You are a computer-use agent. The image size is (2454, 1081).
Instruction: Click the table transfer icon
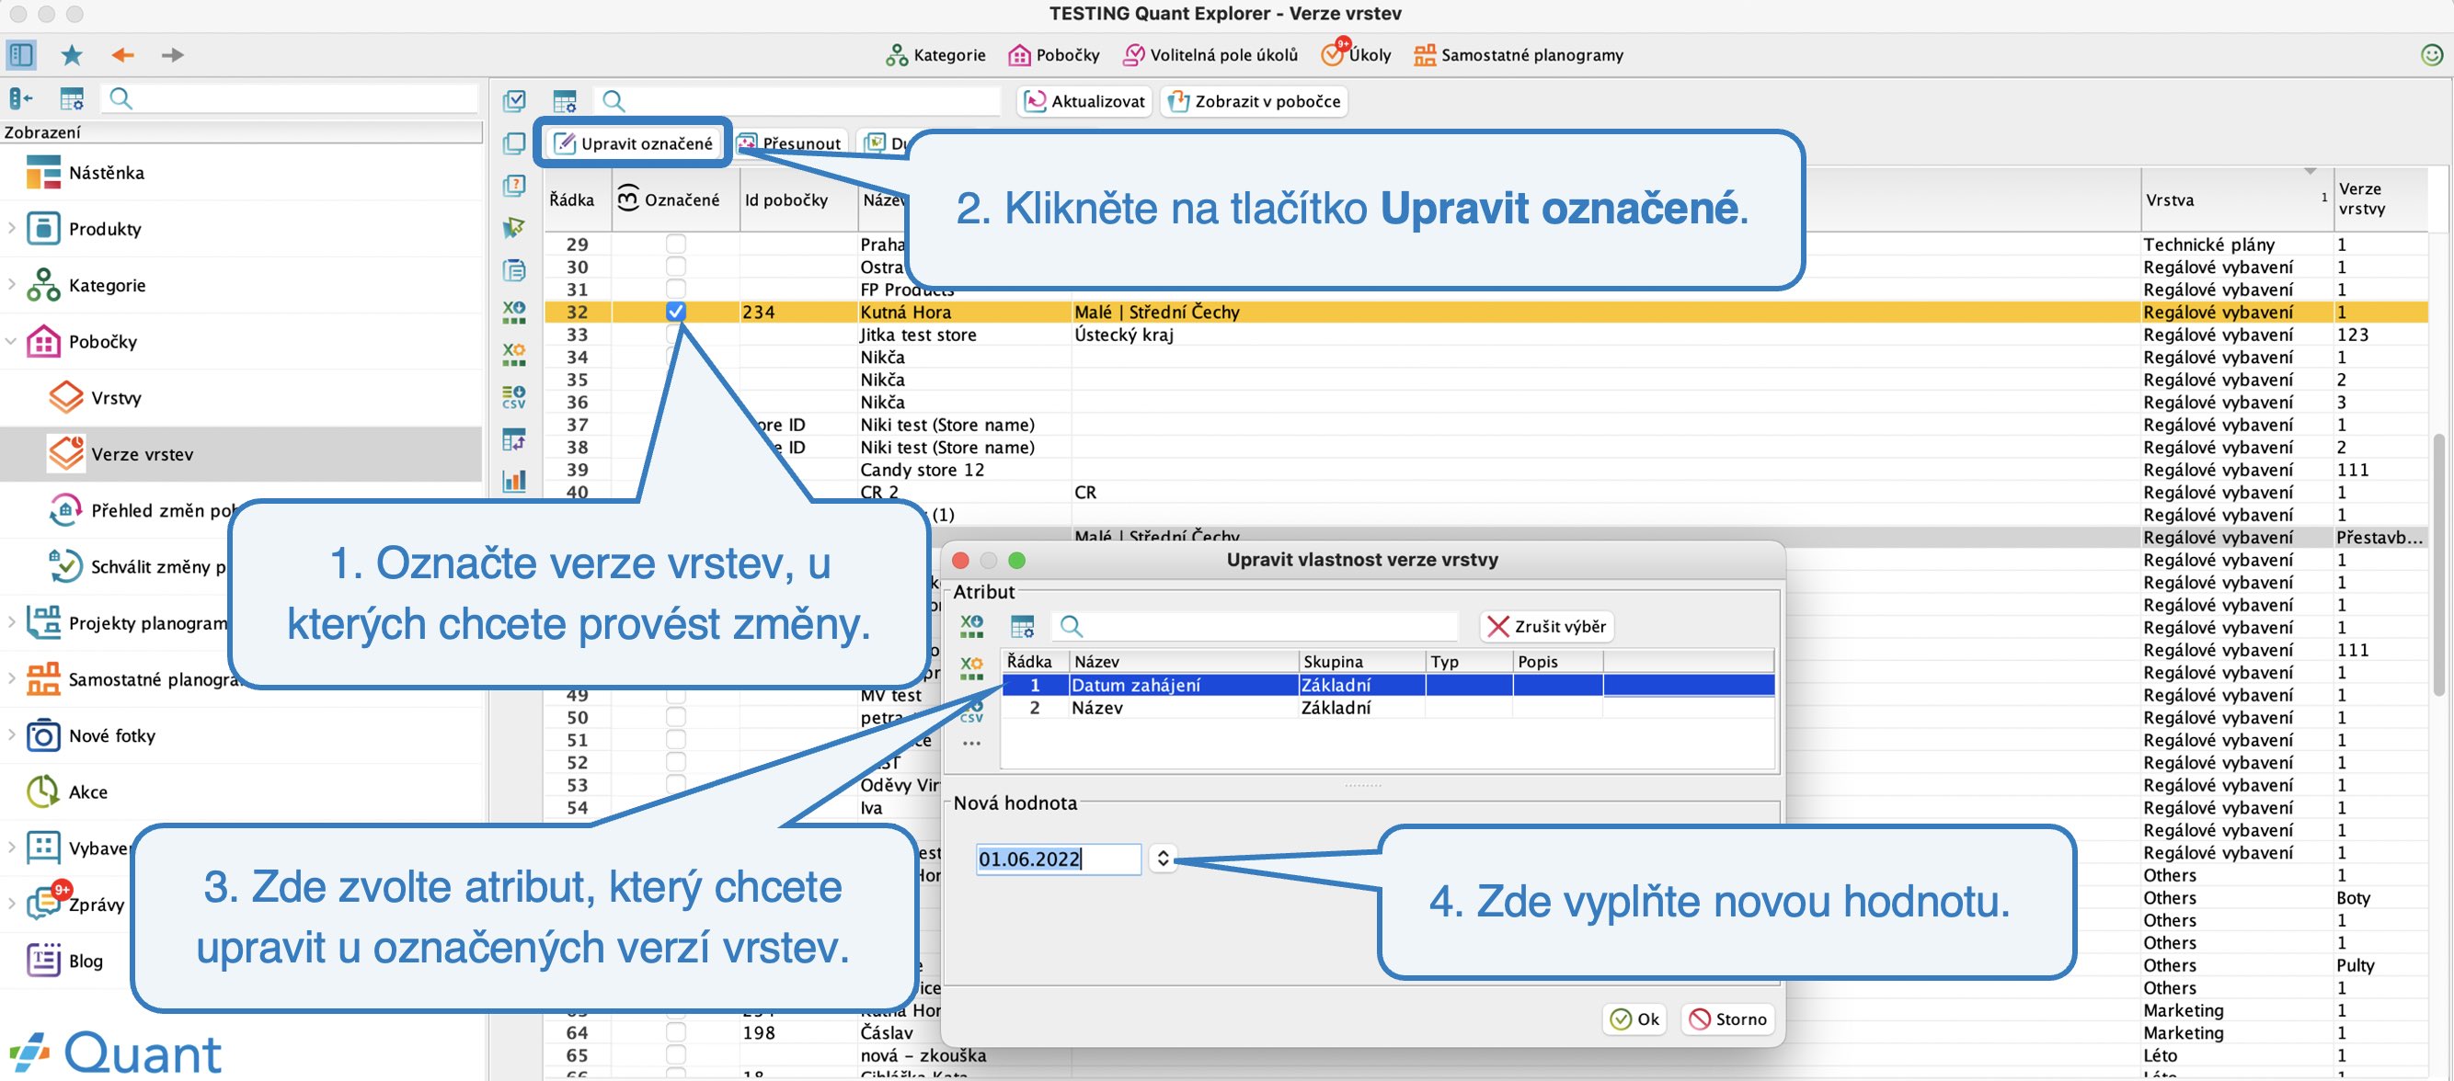tap(514, 439)
